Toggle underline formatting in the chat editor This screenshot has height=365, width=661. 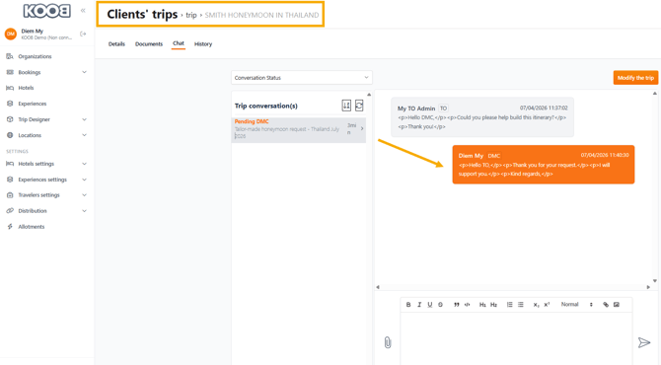[x=429, y=304]
